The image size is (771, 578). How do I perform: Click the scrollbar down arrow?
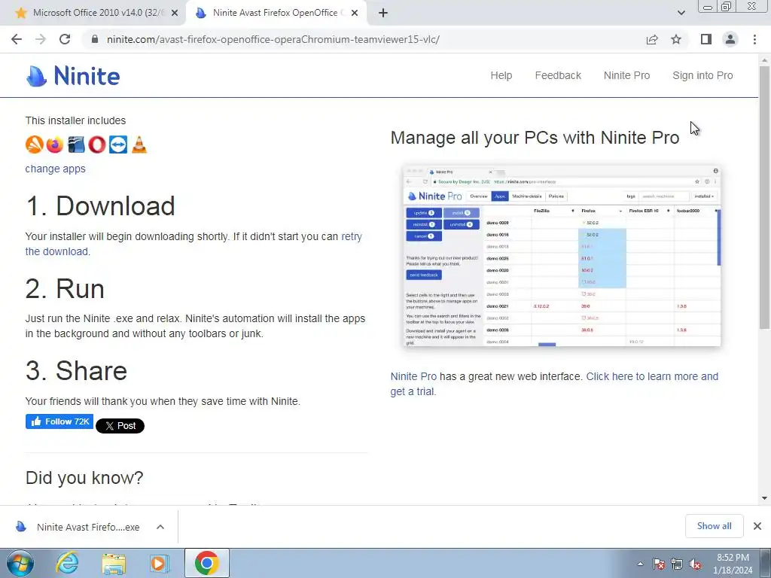(764, 498)
